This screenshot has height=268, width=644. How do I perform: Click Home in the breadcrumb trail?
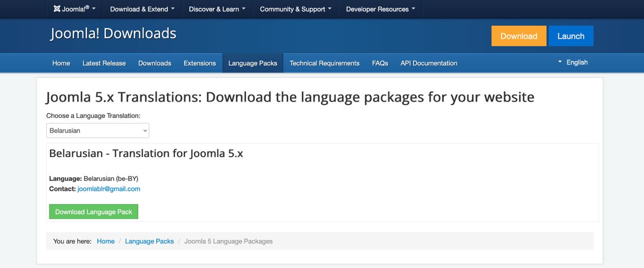(x=106, y=241)
